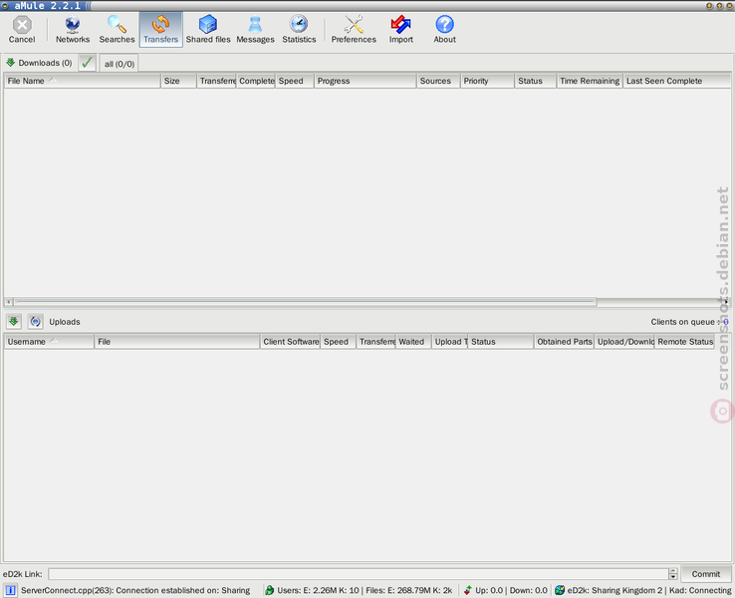Sort downloads by Sources column

point(438,81)
